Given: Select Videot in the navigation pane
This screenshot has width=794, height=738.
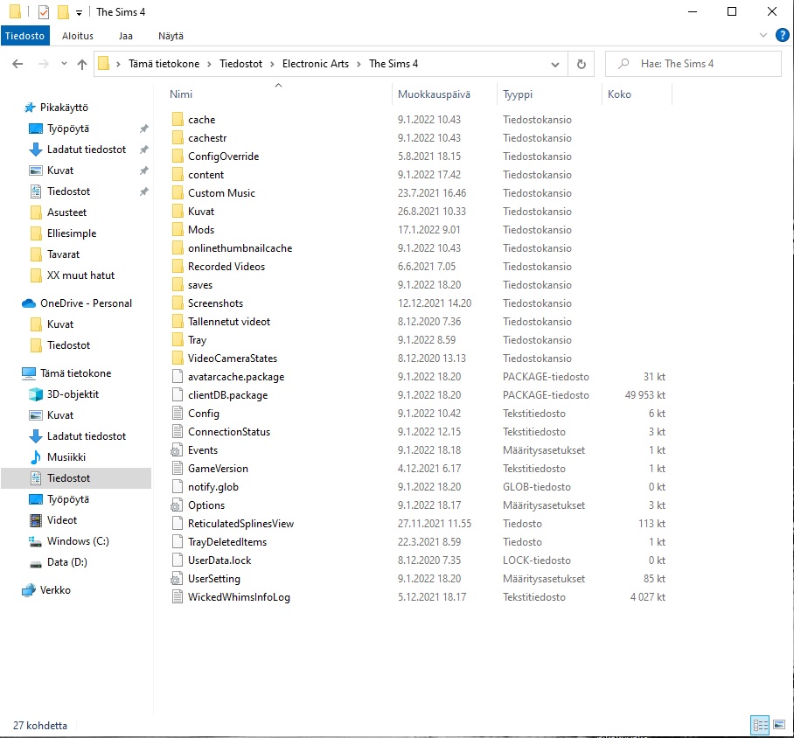Looking at the screenshot, I should [62, 520].
